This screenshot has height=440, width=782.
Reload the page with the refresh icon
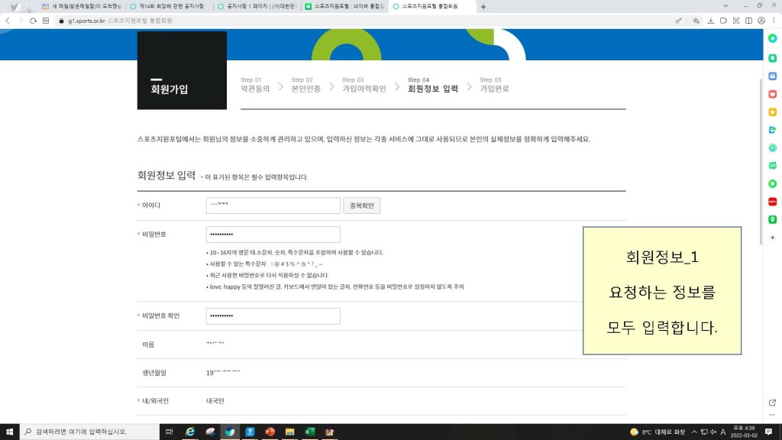pos(34,21)
